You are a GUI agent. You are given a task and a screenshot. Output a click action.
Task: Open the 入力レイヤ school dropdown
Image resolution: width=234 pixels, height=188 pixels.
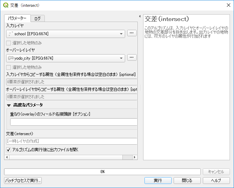click(x=65, y=34)
